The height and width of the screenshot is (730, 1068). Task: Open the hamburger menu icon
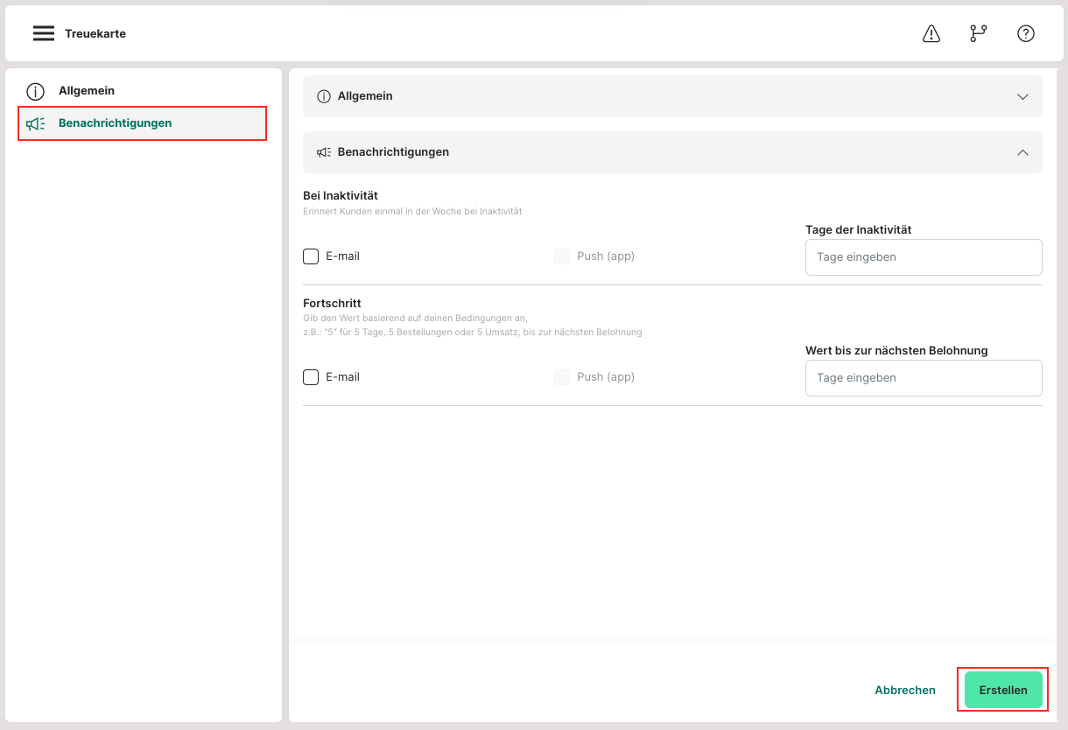click(x=44, y=33)
